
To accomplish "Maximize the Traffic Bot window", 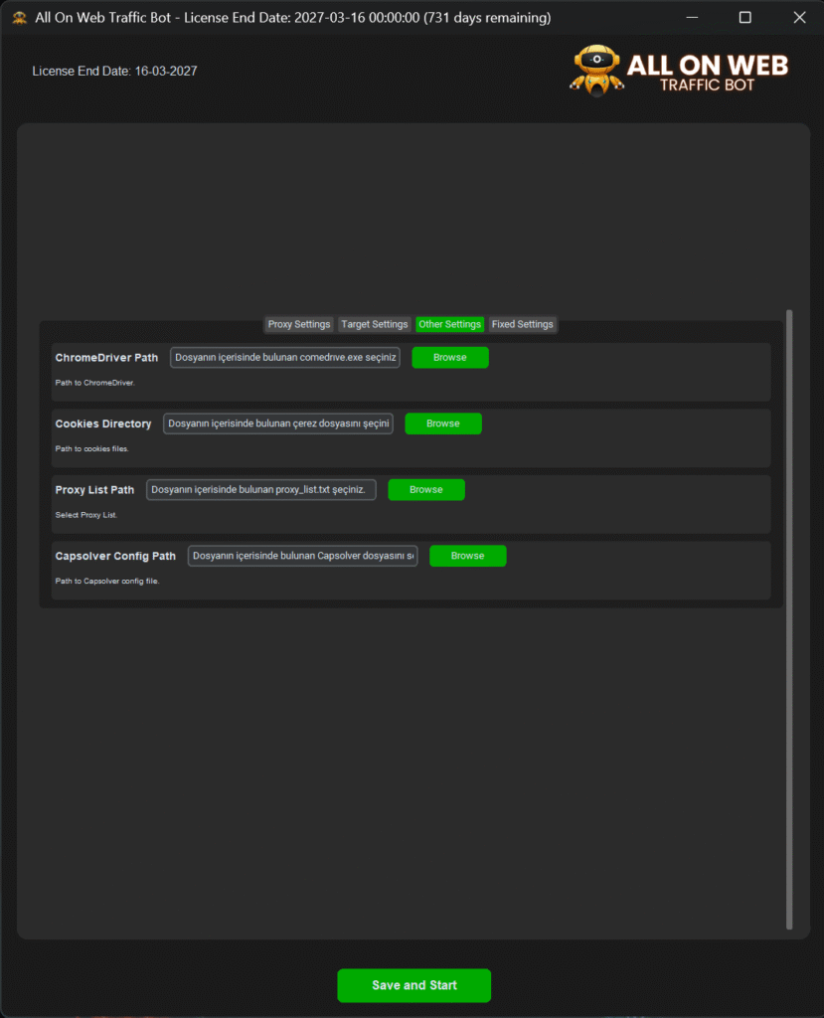I will coord(745,18).
